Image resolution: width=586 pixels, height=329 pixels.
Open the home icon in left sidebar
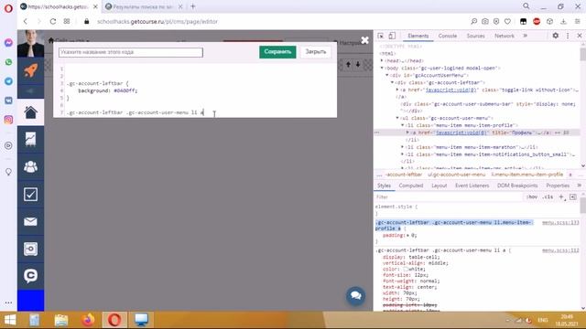pyautogui.click(x=30, y=112)
